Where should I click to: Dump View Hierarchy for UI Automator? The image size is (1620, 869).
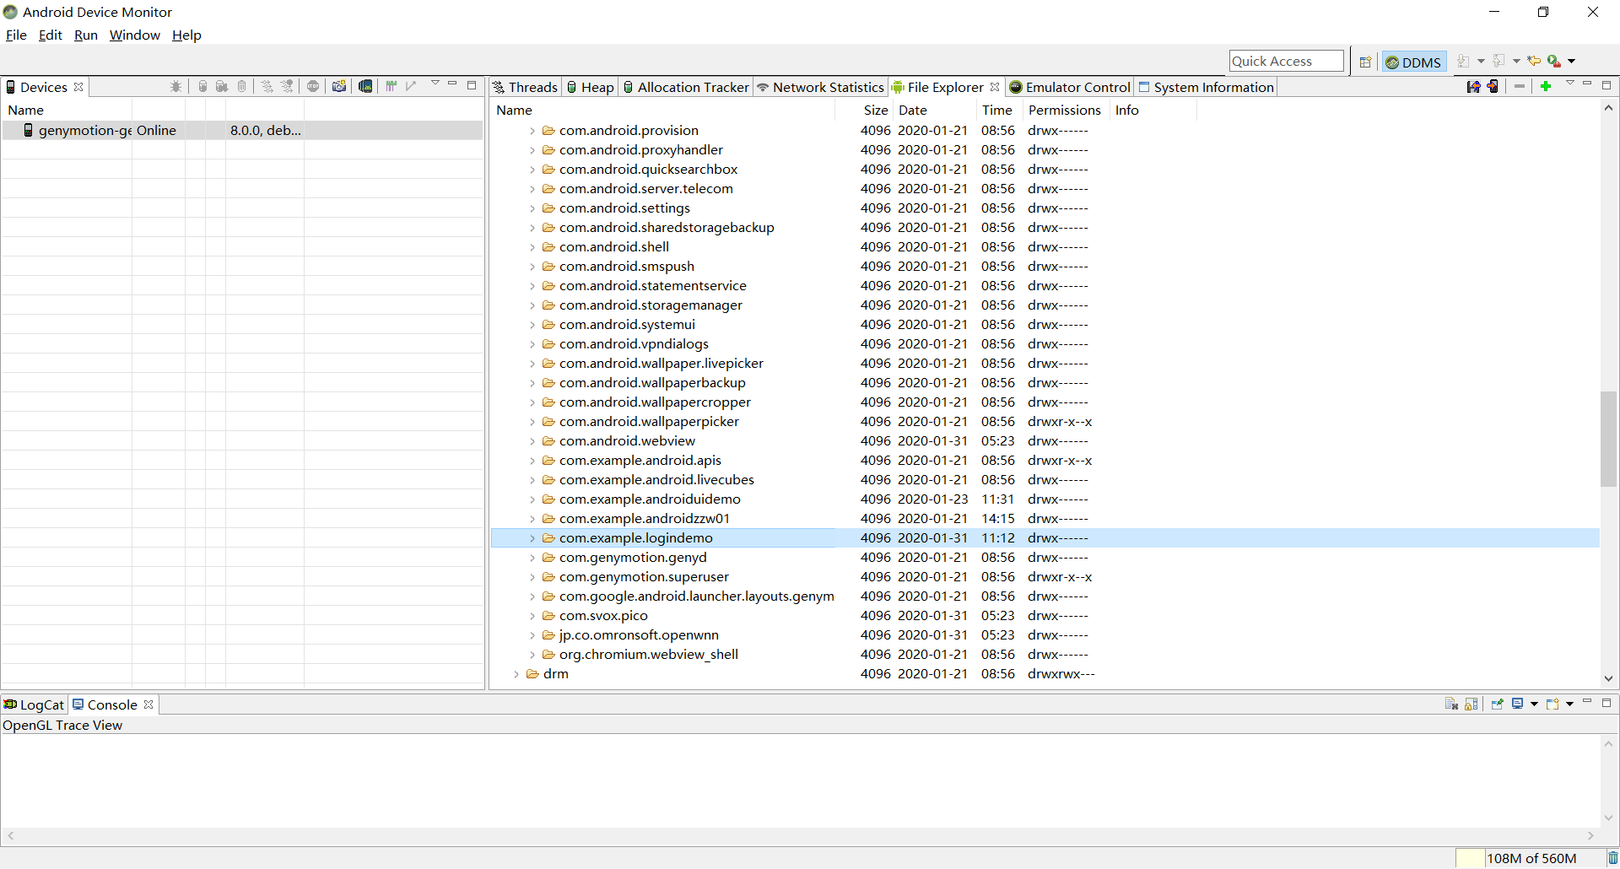click(365, 86)
